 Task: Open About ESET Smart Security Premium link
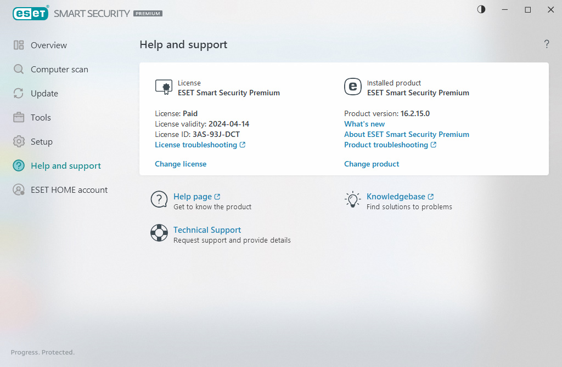[407, 135]
